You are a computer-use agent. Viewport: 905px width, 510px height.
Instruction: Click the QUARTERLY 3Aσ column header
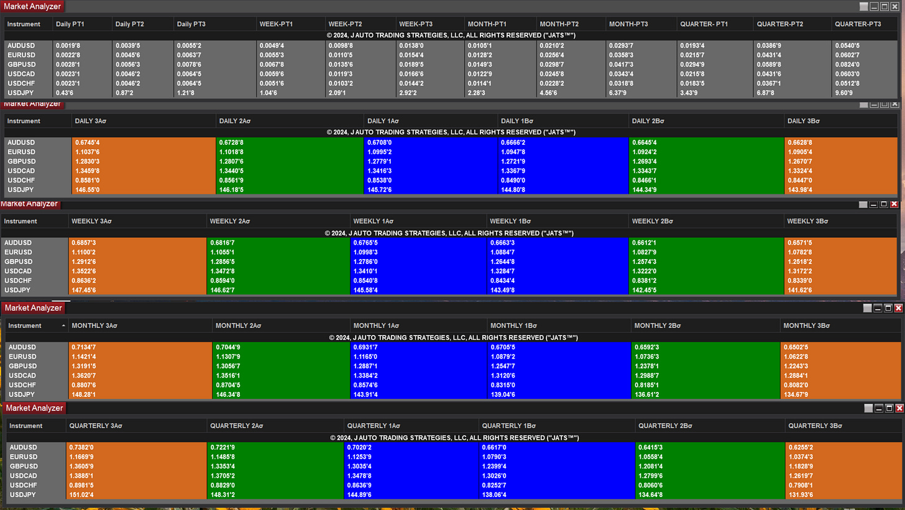136,426
